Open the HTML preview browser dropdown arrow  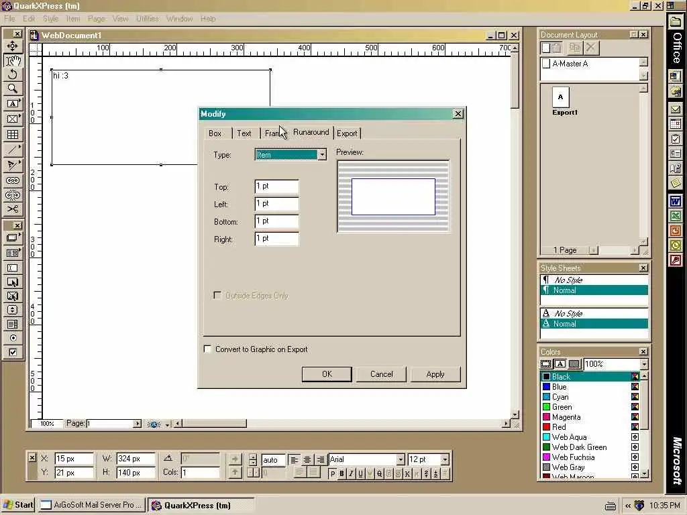[167, 424]
